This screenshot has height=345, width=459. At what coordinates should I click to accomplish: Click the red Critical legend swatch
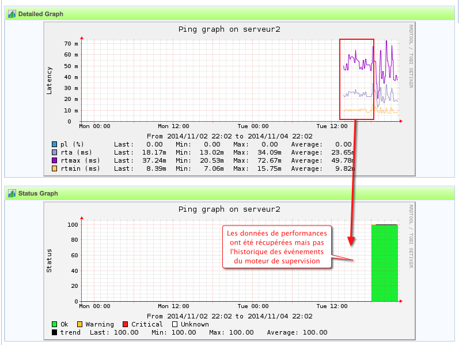(x=125, y=324)
